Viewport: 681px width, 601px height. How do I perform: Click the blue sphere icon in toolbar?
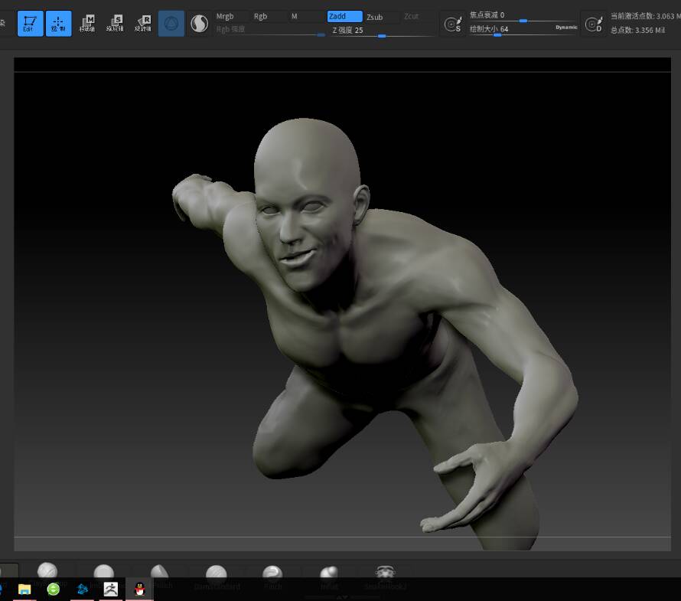171,24
